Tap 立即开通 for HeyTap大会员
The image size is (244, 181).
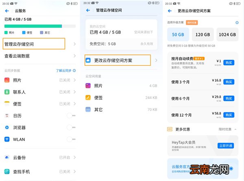point(226,146)
